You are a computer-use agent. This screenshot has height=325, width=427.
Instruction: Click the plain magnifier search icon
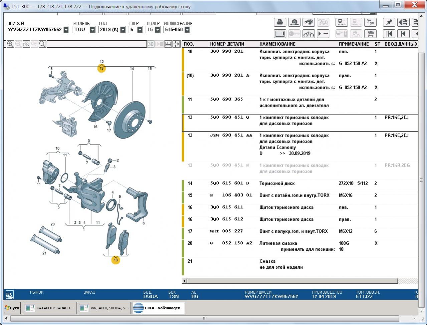42,44
